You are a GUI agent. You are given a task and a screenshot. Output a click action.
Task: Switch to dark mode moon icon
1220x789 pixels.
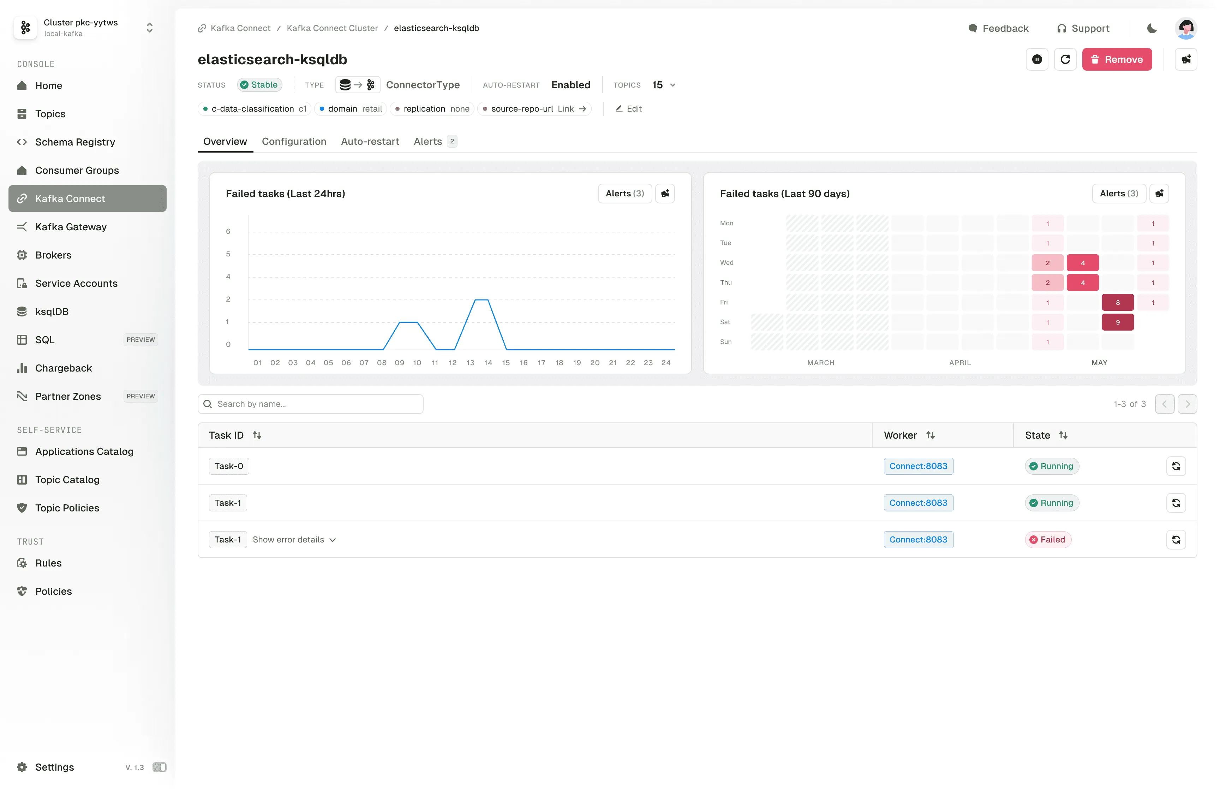(1152, 28)
